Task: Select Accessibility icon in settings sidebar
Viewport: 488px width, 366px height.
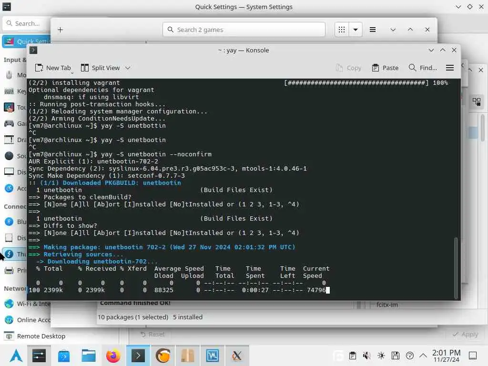Action: pyautogui.click(x=9, y=188)
